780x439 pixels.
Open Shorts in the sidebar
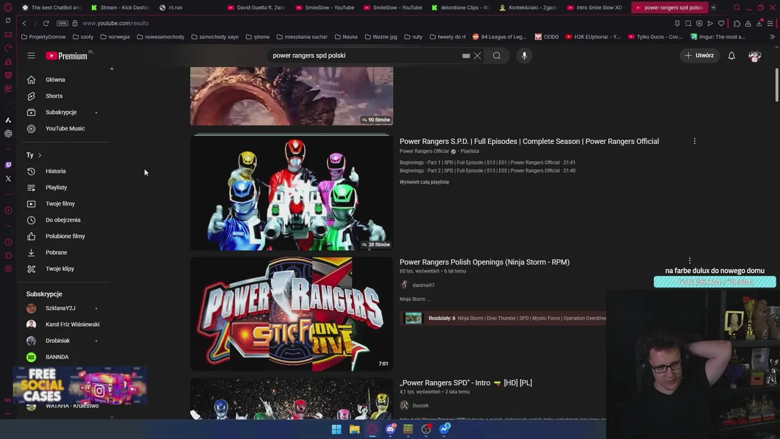(x=65, y=96)
